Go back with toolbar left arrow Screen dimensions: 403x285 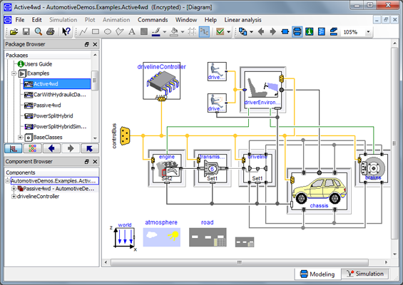(x=261, y=32)
